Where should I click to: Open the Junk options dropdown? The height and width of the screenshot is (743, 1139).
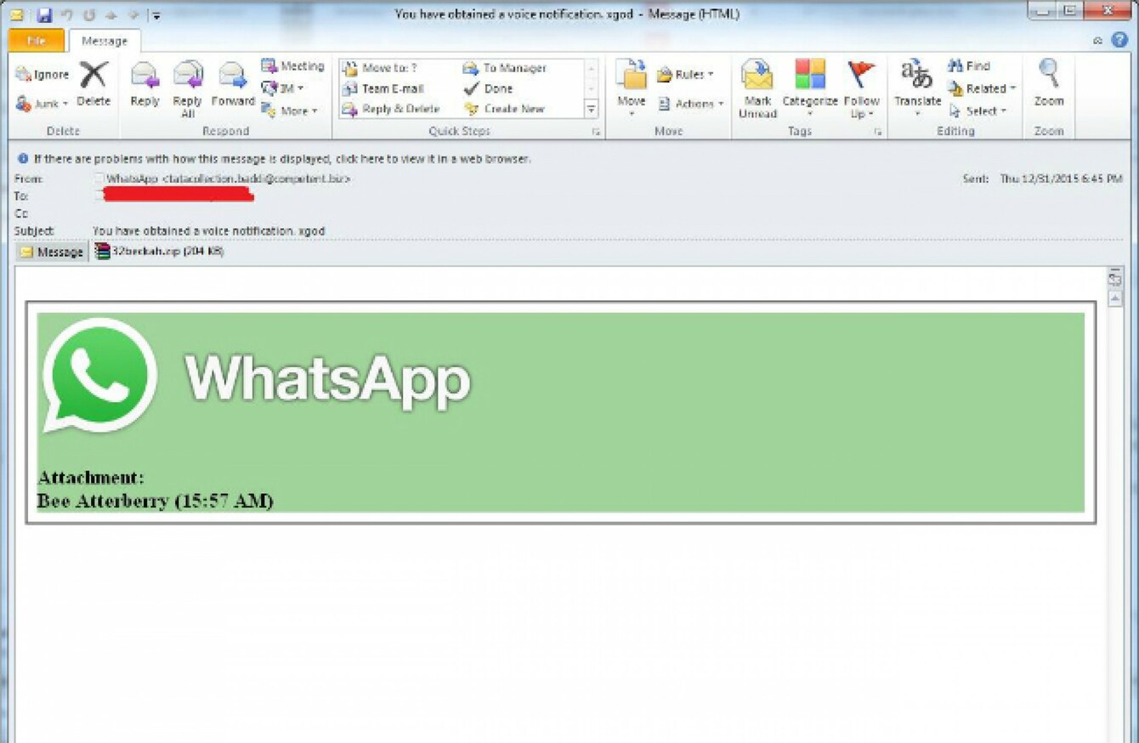[x=42, y=104]
